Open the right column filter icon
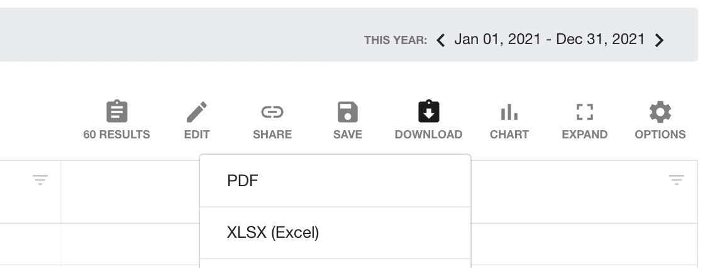Viewport: 727px width, 268px height. [677, 179]
